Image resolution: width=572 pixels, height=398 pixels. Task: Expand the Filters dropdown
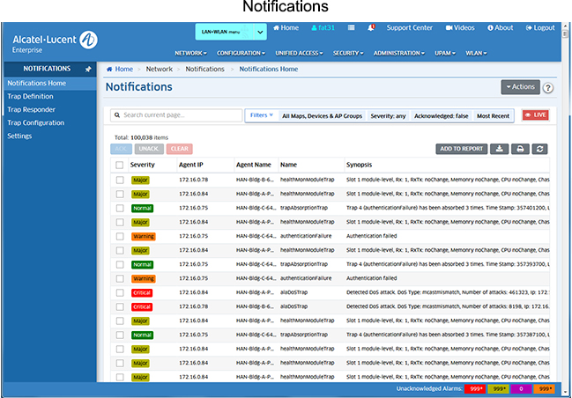tap(261, 115)
